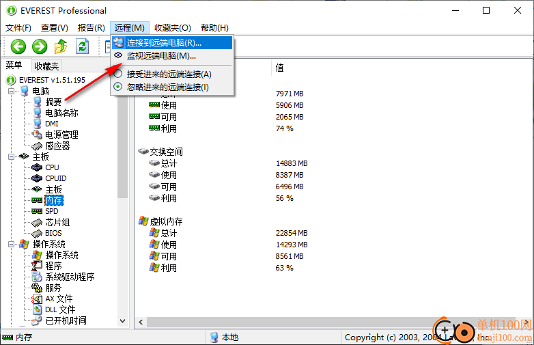The image size is (534, 345).
Task: Click the SPD memory module icon
Action: [x=37, y=211]
